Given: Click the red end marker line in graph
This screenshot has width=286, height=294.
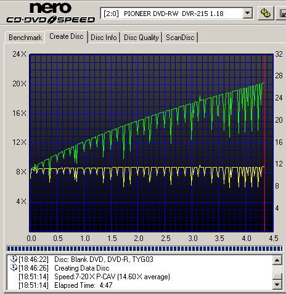Looking at the screenshot, I should pyautogui.click(x=264, y=143).
